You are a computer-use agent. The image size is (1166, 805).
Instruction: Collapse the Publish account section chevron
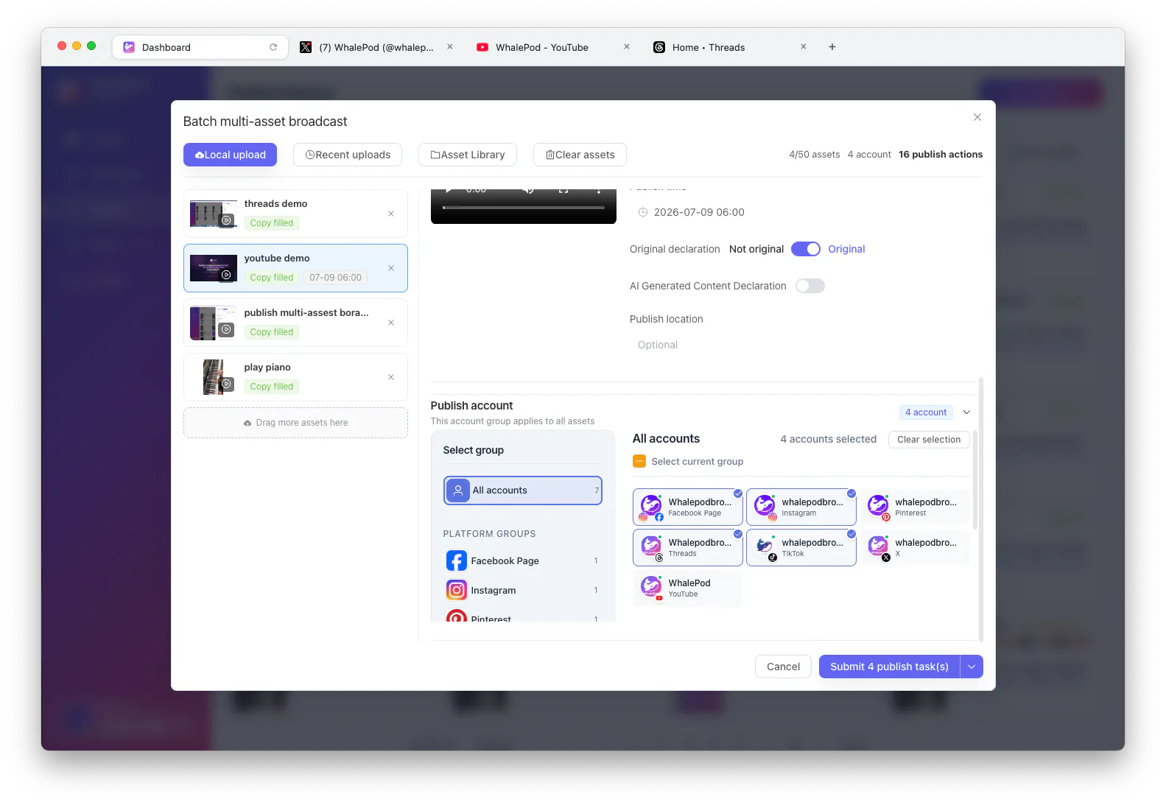click(967, 412)
